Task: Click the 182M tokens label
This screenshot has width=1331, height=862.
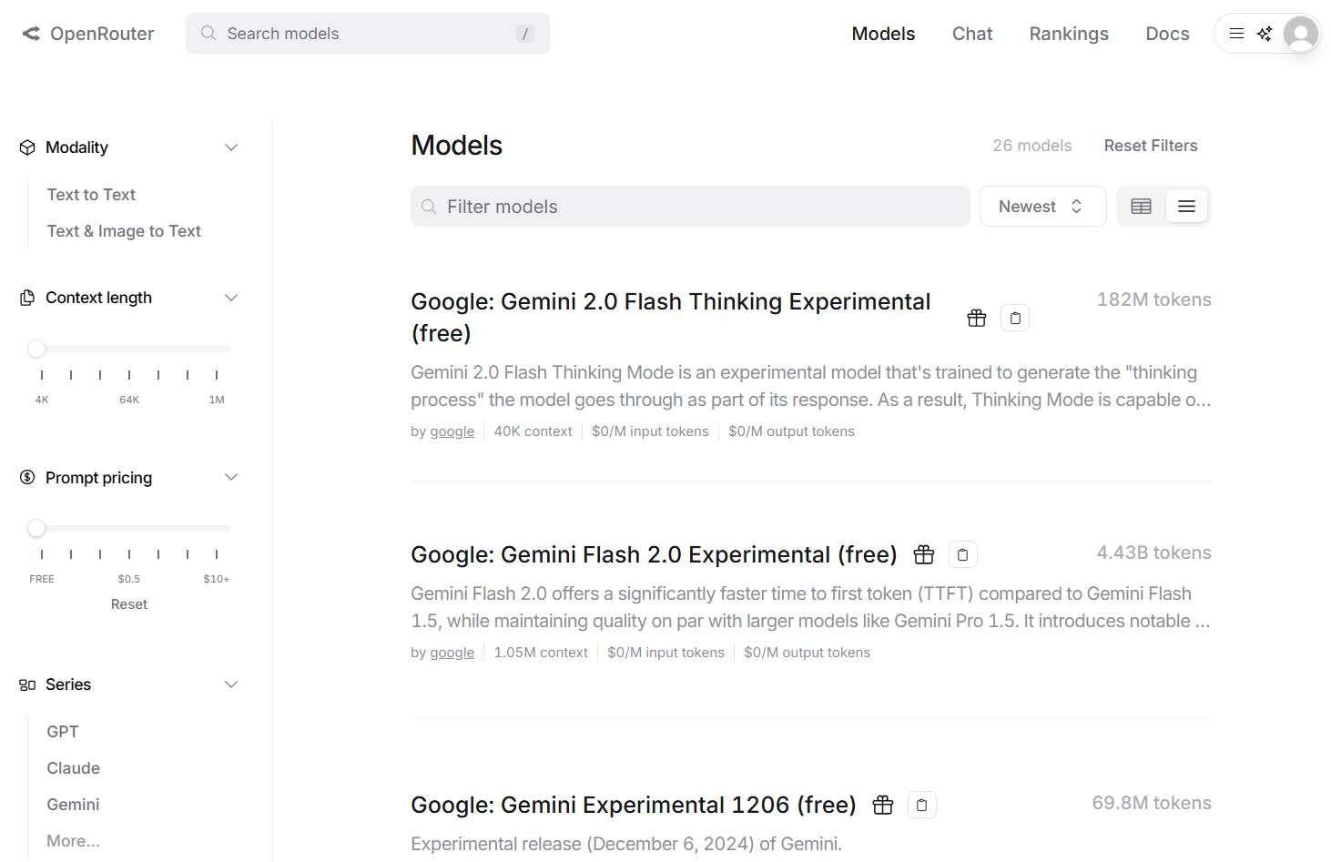Action: tap(1153, 299)
